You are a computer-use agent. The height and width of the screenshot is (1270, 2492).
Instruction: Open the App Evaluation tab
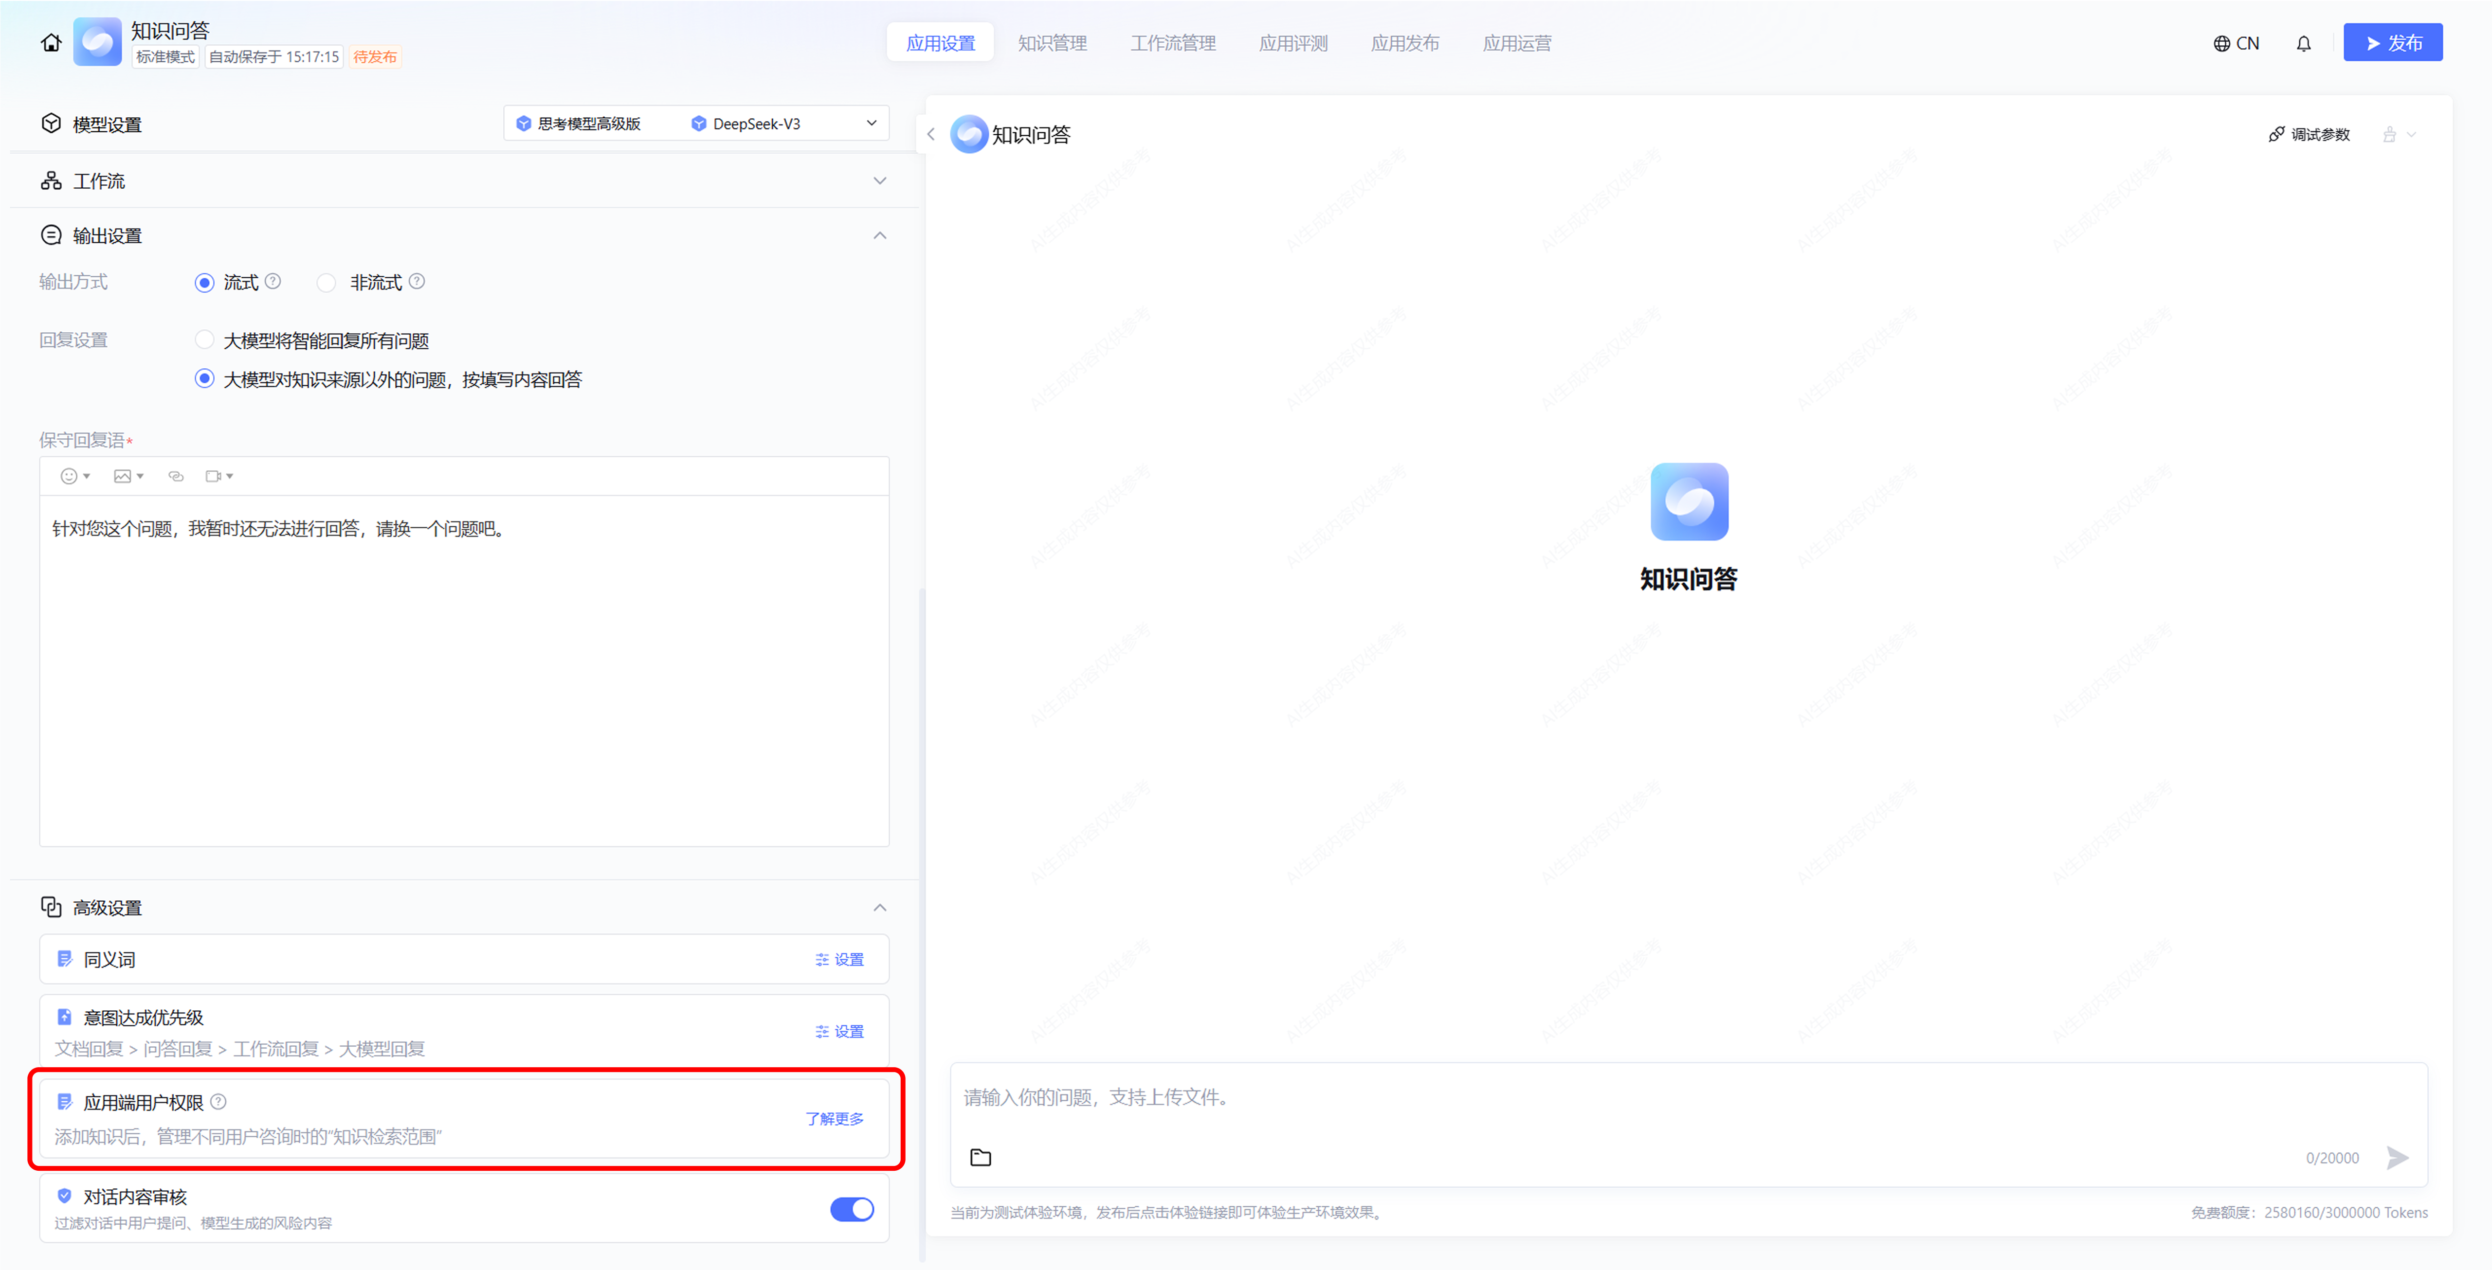[1292, 42]
